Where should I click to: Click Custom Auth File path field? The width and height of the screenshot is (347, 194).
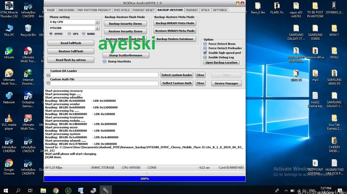tap(104, 83)
